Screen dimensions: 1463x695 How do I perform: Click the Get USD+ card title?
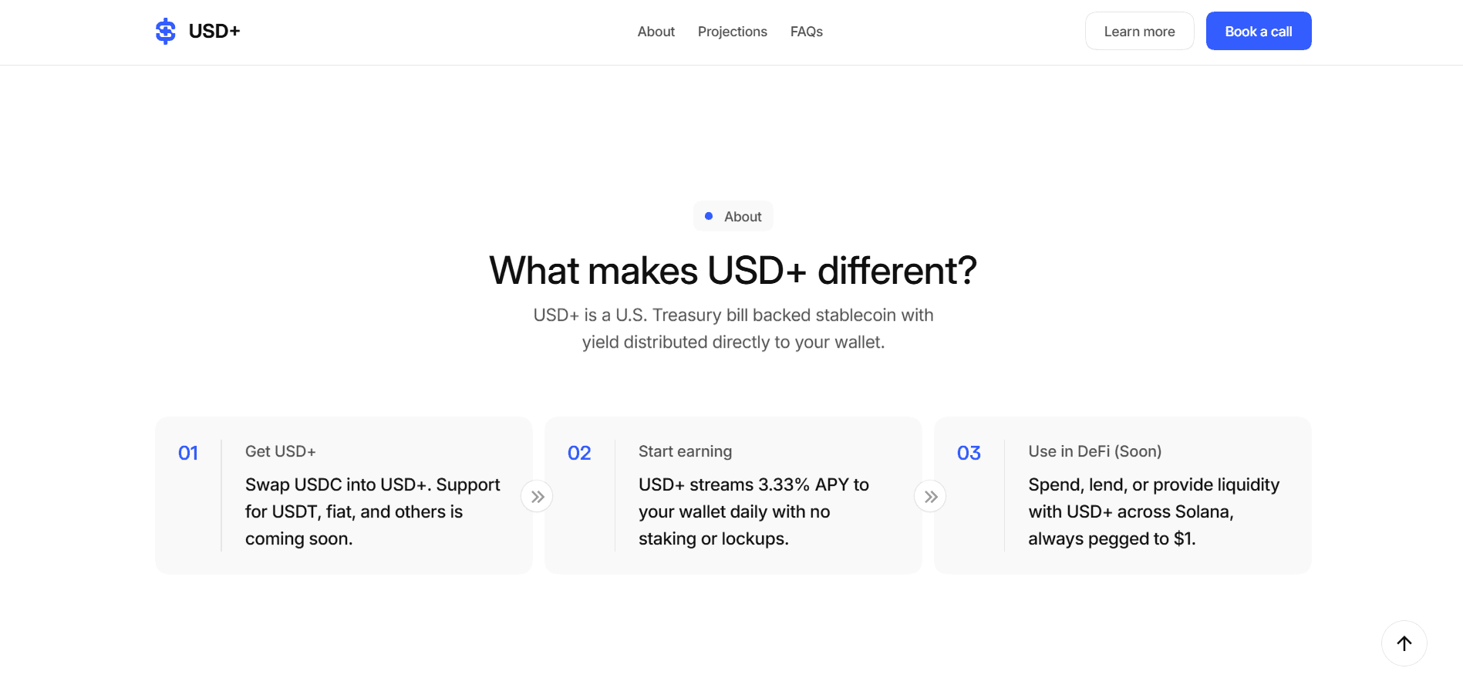pyautogui.click(x=280, y=451)
